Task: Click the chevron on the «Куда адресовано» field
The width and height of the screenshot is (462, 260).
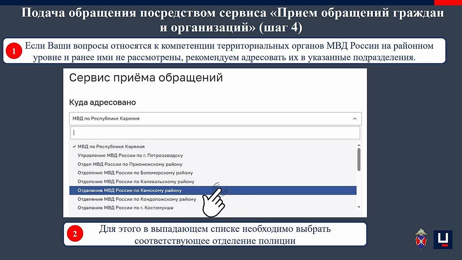Action: click(354, 118)
